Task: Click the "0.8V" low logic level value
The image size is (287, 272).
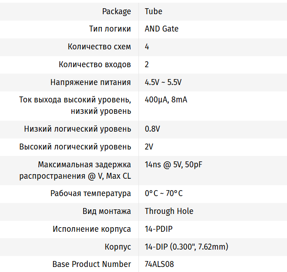Action: click(153, 129)
